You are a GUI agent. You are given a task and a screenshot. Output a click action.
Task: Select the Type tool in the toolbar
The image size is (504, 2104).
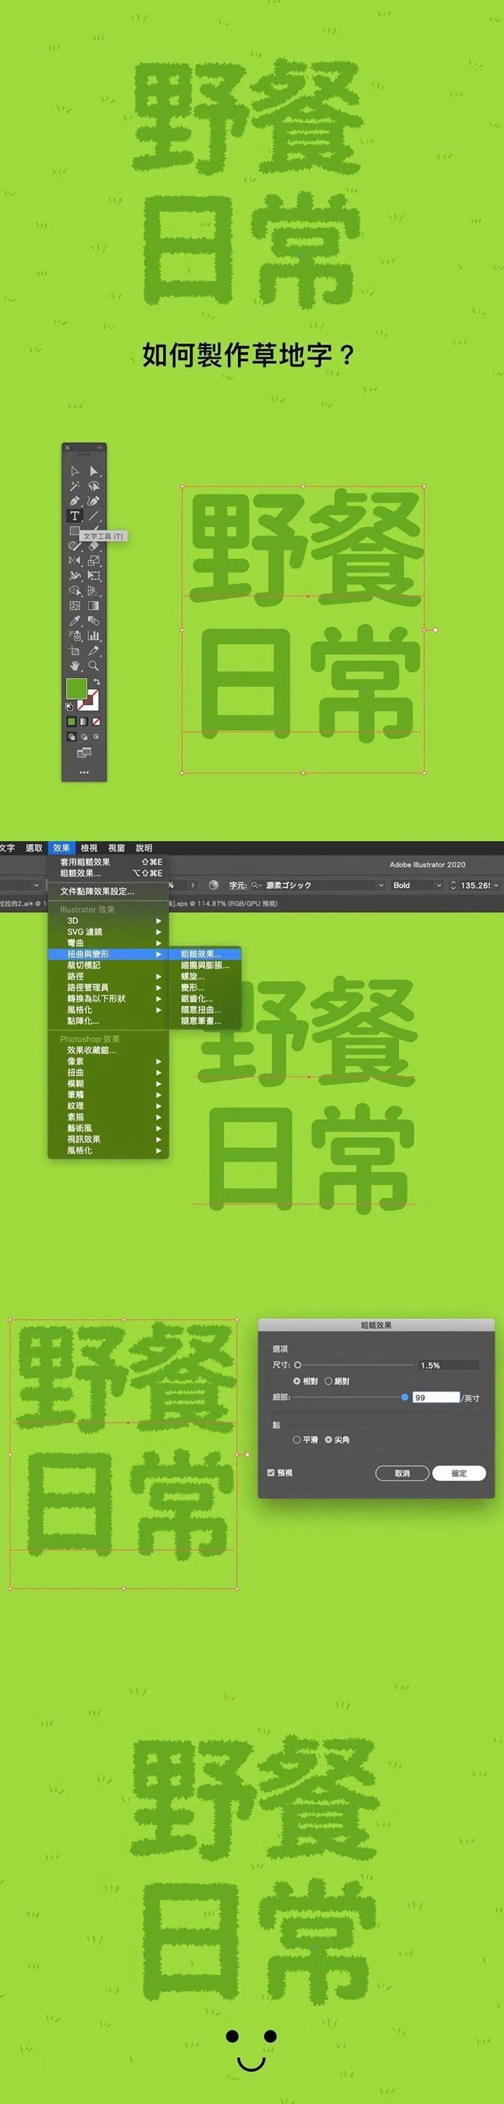tap(74, 516)
